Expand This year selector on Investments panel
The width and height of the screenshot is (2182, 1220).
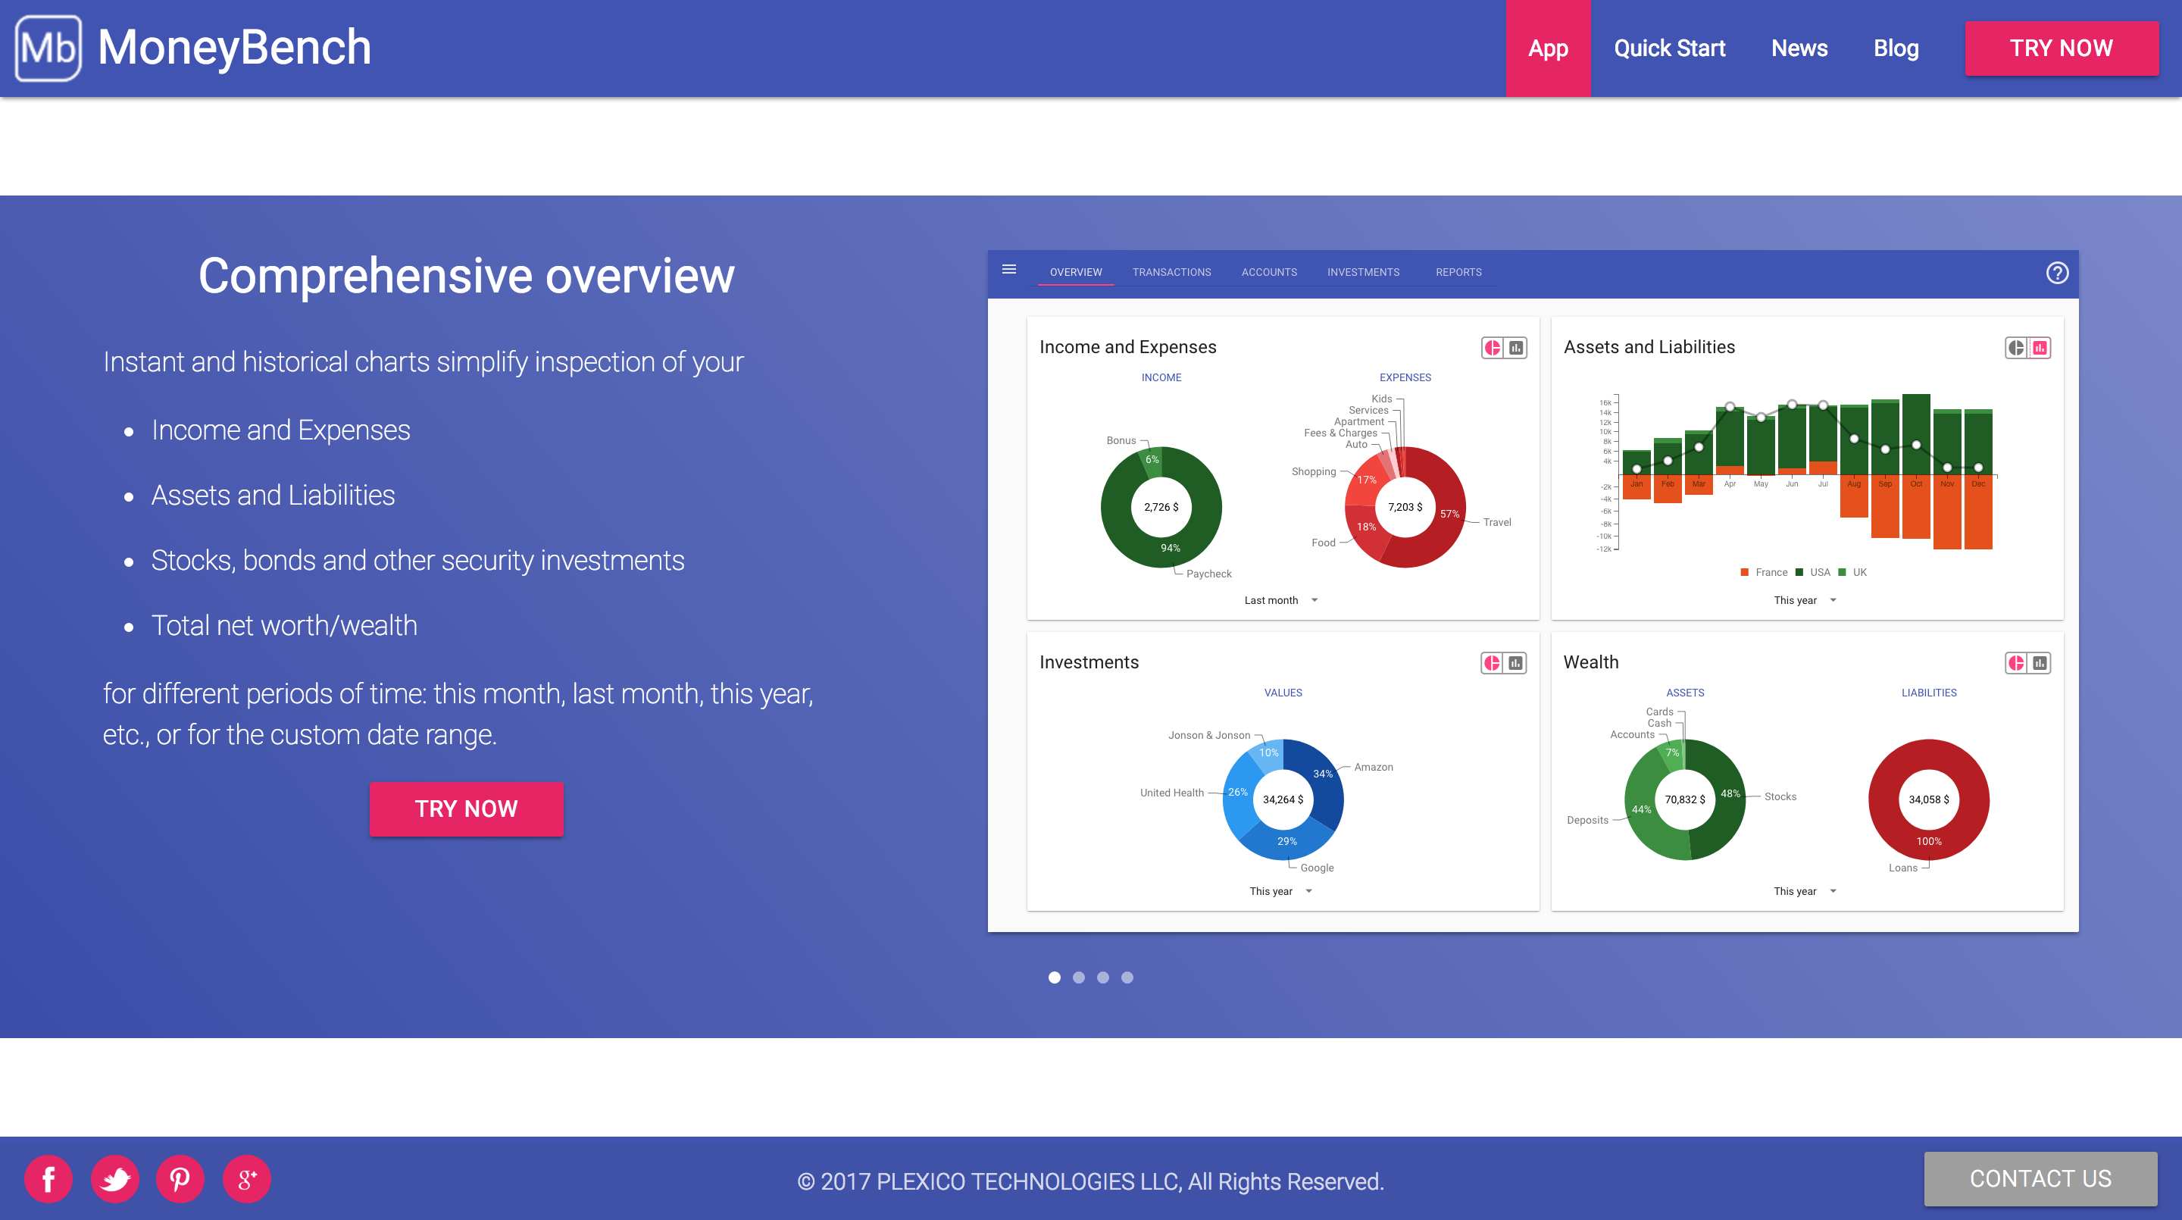pyautogui.click(x=1280, y=890)
